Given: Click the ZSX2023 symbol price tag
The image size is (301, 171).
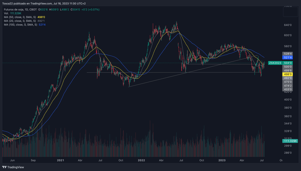Looking at the screenshot, I should tap(275, 63).
